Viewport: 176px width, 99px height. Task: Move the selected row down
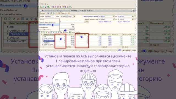(x=56, y=32)
